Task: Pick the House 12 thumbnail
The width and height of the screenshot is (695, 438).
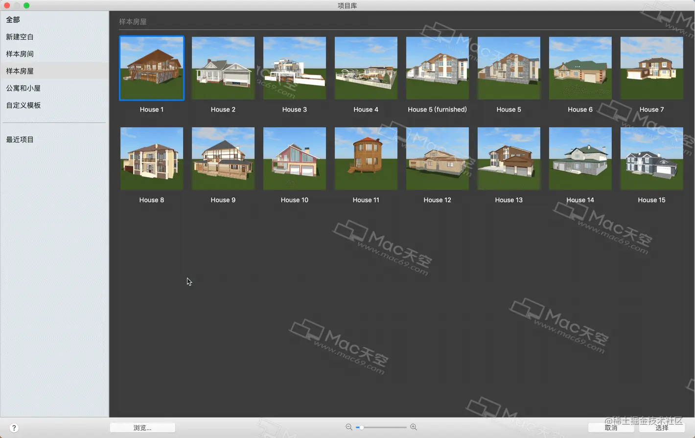Action: [x=438, y=159]
